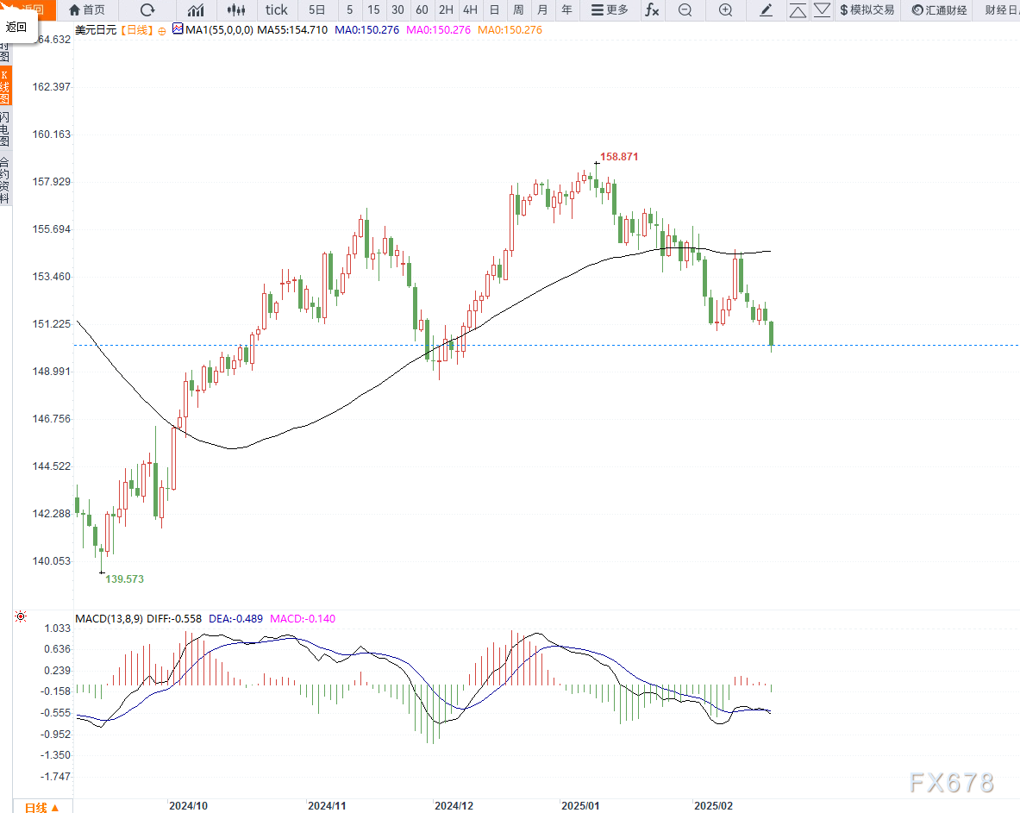Expand the 更多 more options menu

tap(610, 10)
